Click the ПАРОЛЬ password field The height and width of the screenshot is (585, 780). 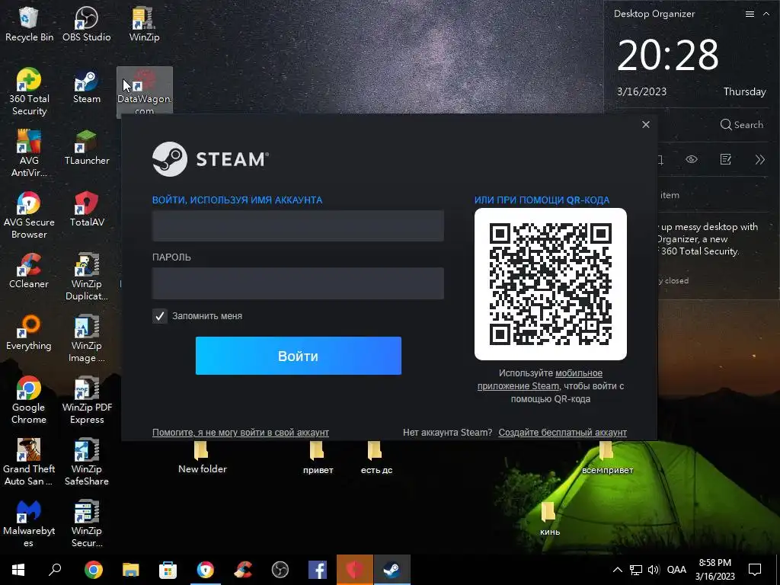298,283
